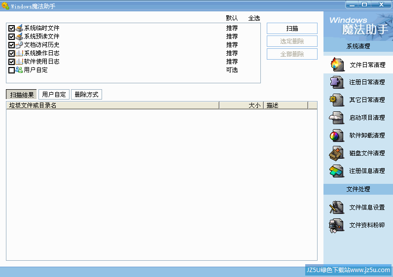Screen dimensions: 393x277
Task: Select 注册日常清理 sidebar label
Action: [x=367, y=82]
